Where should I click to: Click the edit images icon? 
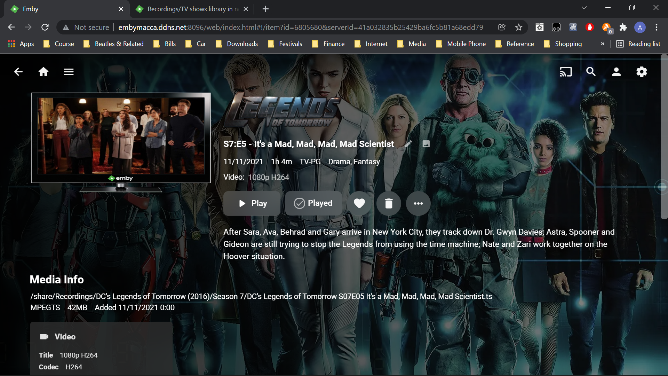[x=426, y=144]
